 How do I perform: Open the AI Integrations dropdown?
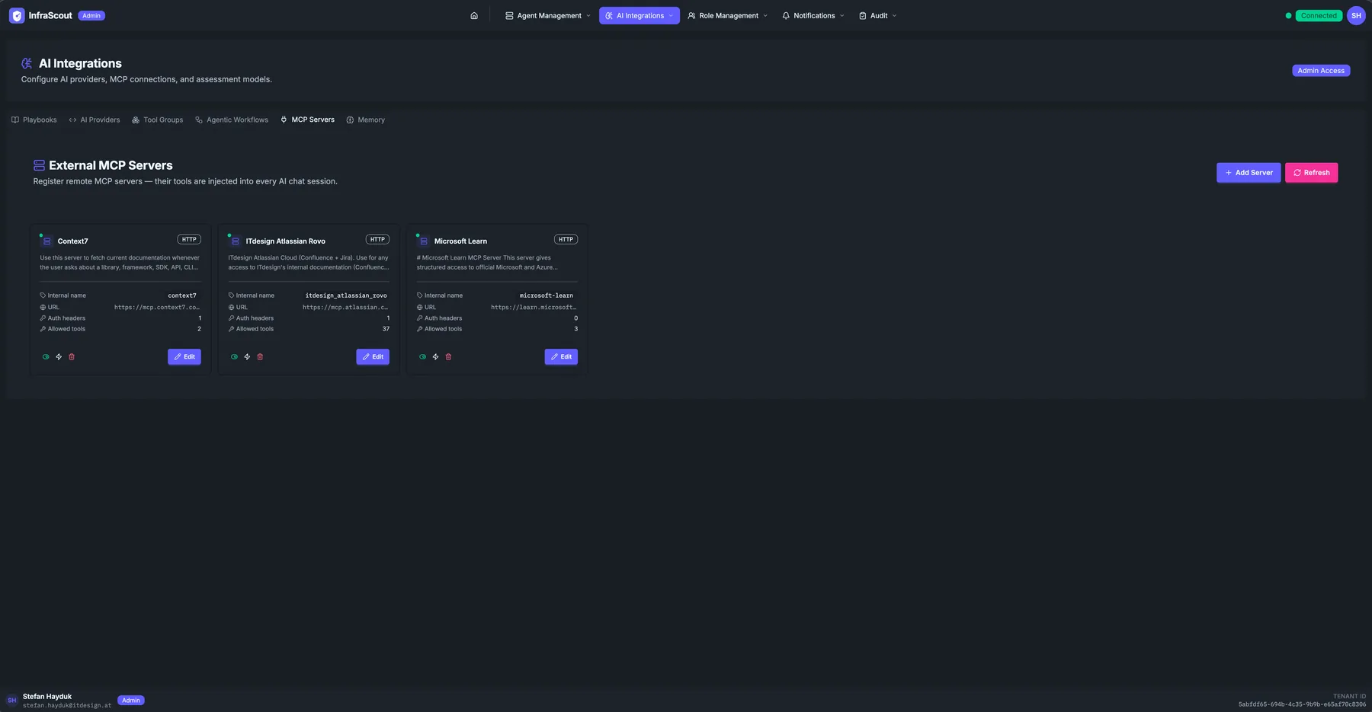click(x=640, y=15)
